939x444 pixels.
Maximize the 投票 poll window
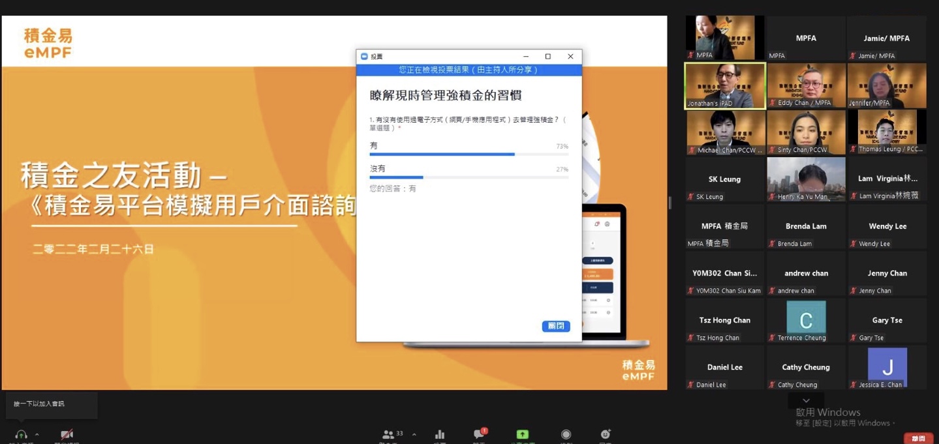(548, 57)
